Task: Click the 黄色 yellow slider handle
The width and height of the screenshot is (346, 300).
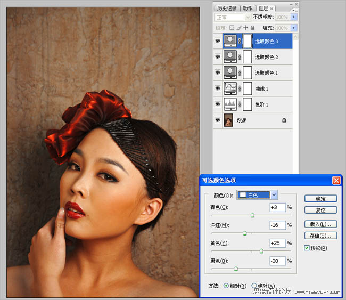Action: click(x=261, y=250)
